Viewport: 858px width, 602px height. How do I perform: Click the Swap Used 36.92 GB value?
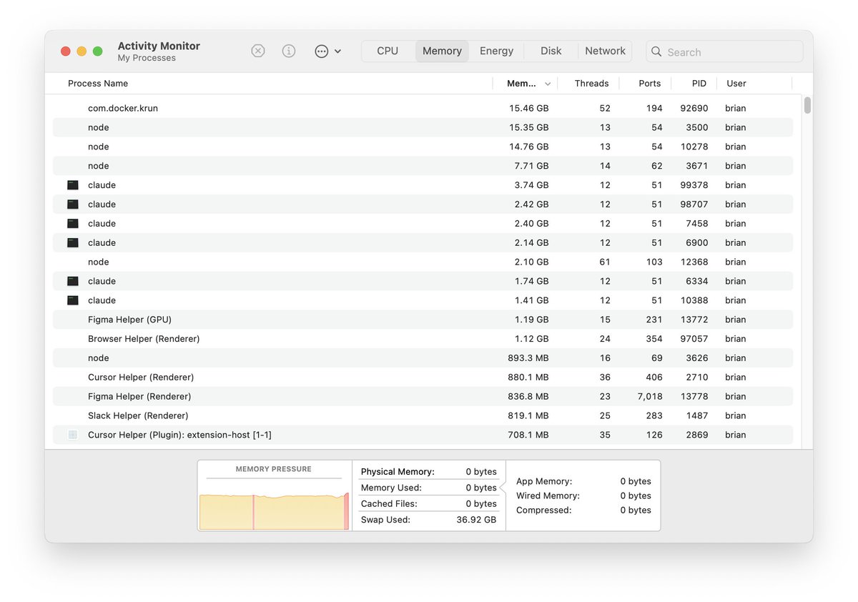476,520
